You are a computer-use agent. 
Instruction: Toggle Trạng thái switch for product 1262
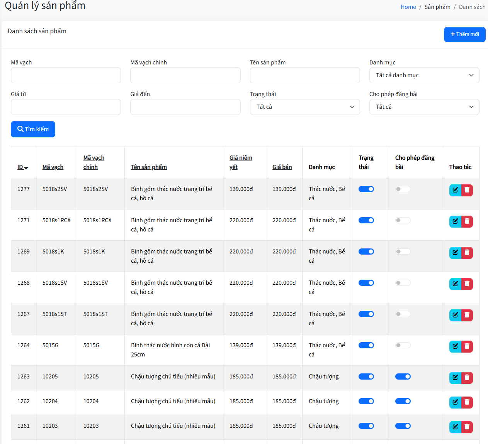(x=366, y=401)
